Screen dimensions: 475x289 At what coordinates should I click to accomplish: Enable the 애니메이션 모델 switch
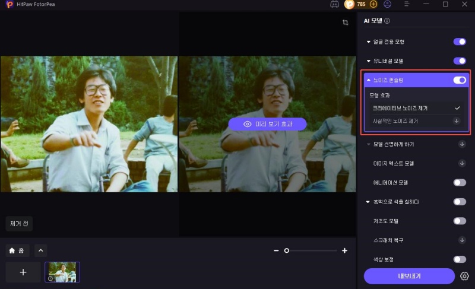pyautogui.click(x=460, y=182)
